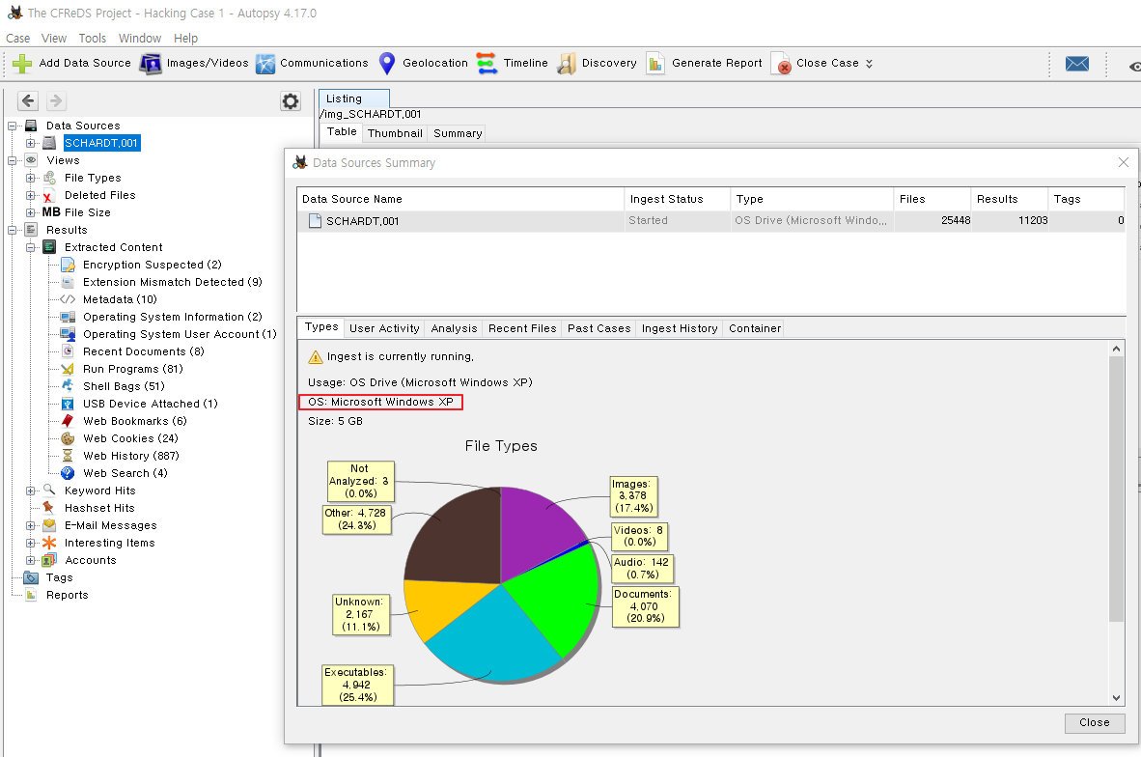Switch to the Thumbnail view tab
The image size is (1141, 757).
(395, 133)
